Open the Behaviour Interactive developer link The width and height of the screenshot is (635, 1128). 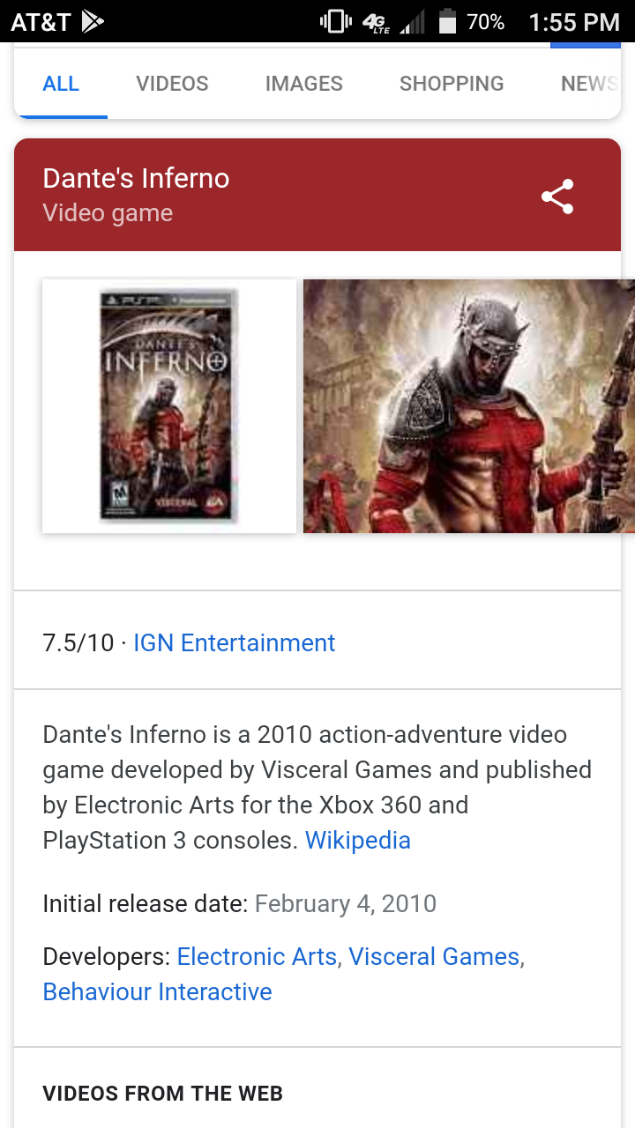point(157,992)
